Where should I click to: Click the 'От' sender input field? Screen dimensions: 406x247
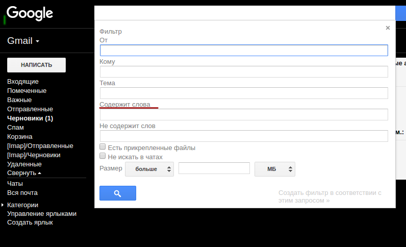(244, 50)
